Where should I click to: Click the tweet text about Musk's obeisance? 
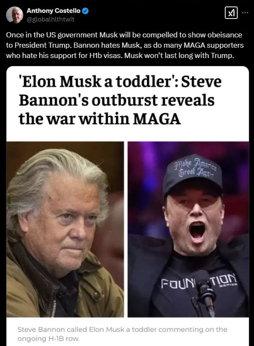[125, 45]
